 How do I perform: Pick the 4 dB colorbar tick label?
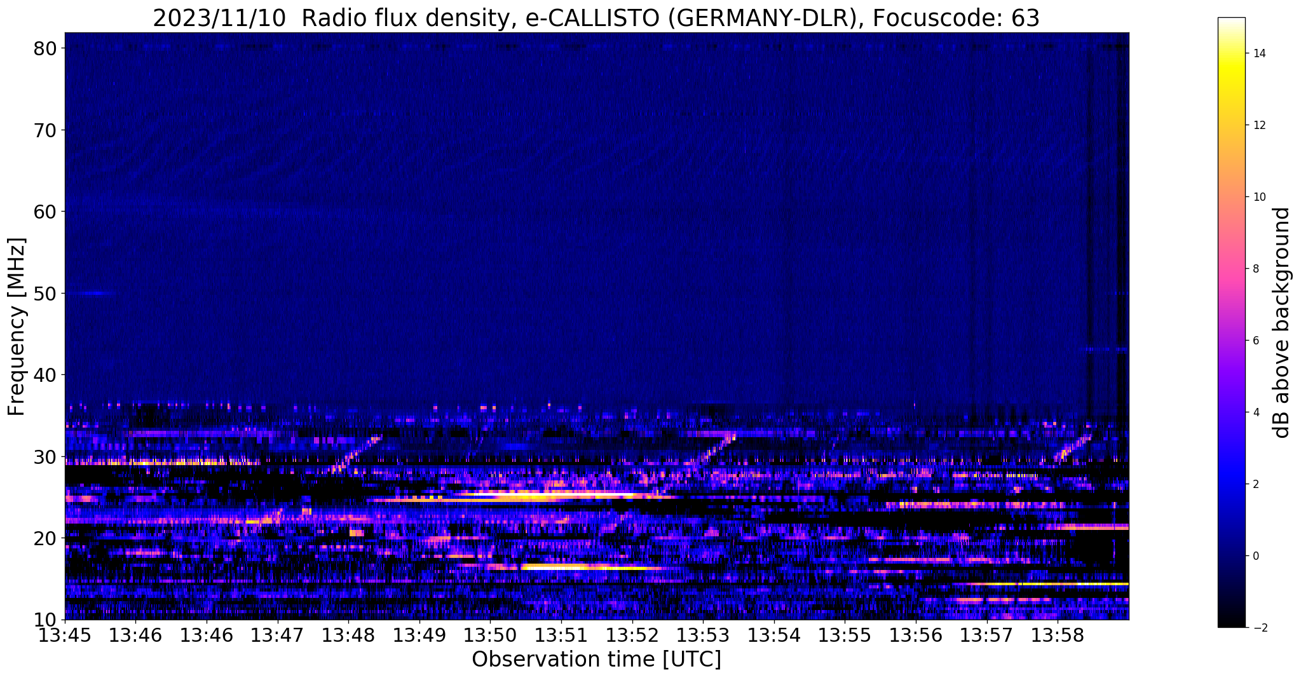[1255, 412]
